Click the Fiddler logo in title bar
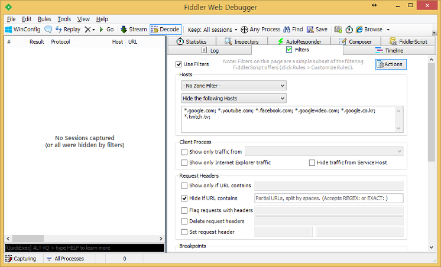The height and width of the screenshot is (267, 441). [8, 7]
